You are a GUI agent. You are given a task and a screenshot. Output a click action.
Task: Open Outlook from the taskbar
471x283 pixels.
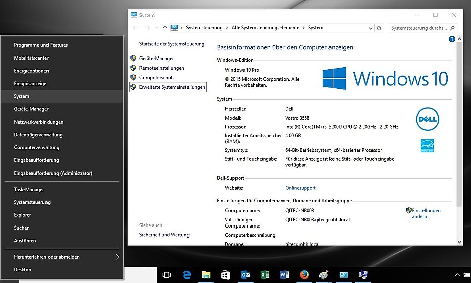click(x=246, y=275)
